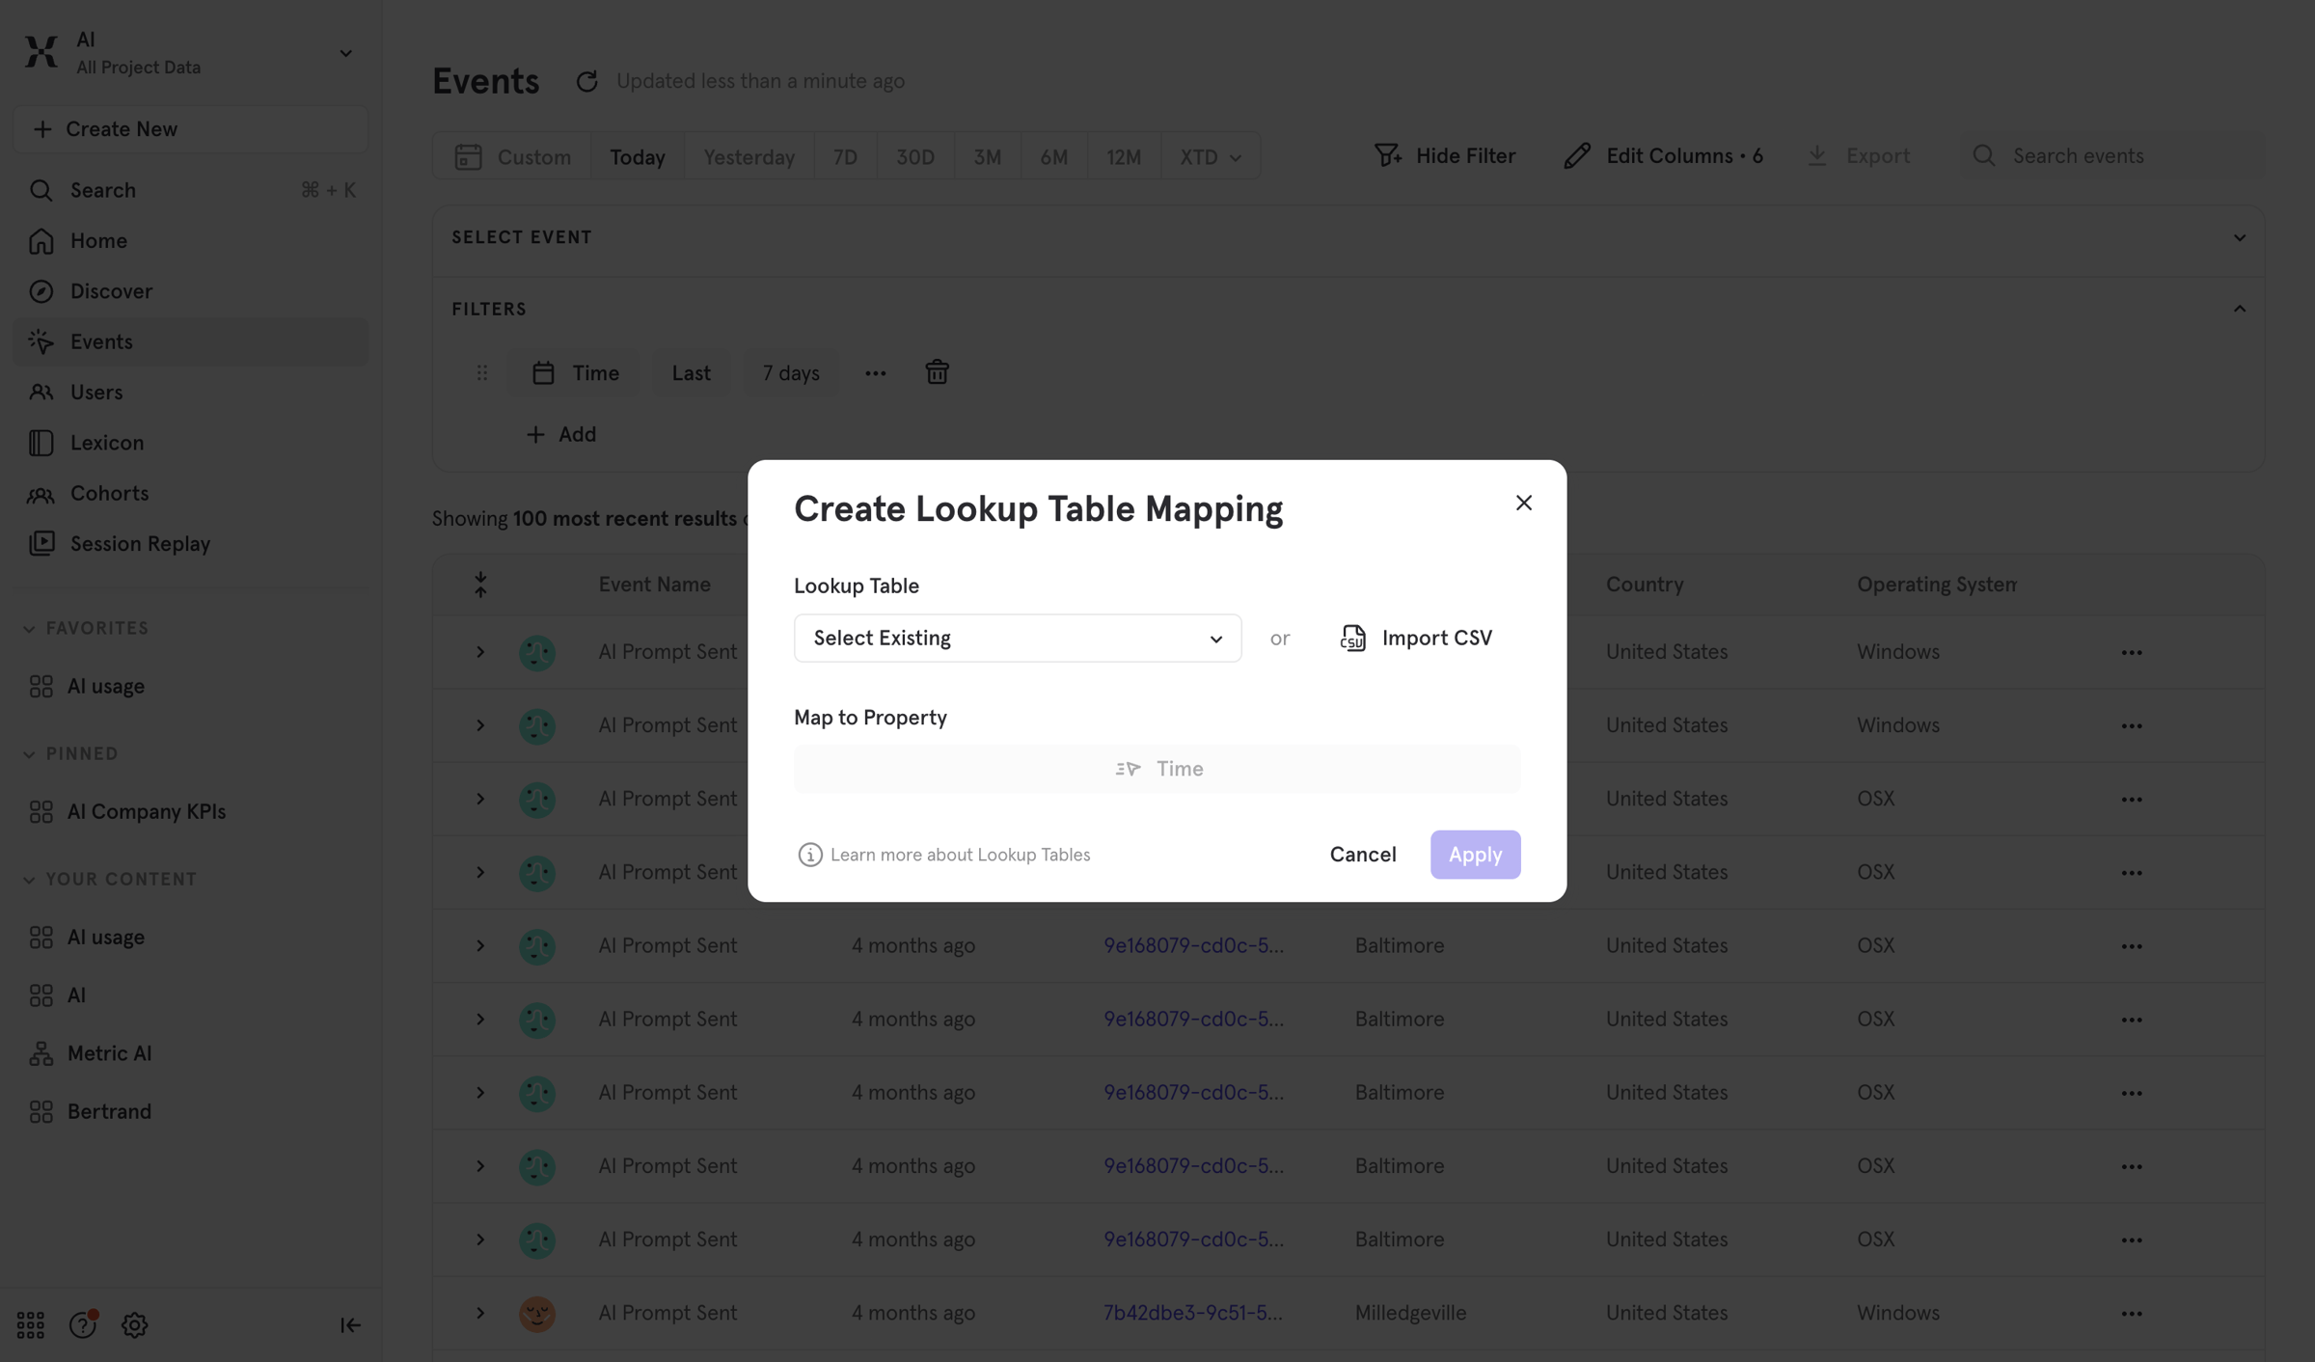Select the 12M time range tab
This screenshot has width=2315, height=1362.
click(1123, 156)
